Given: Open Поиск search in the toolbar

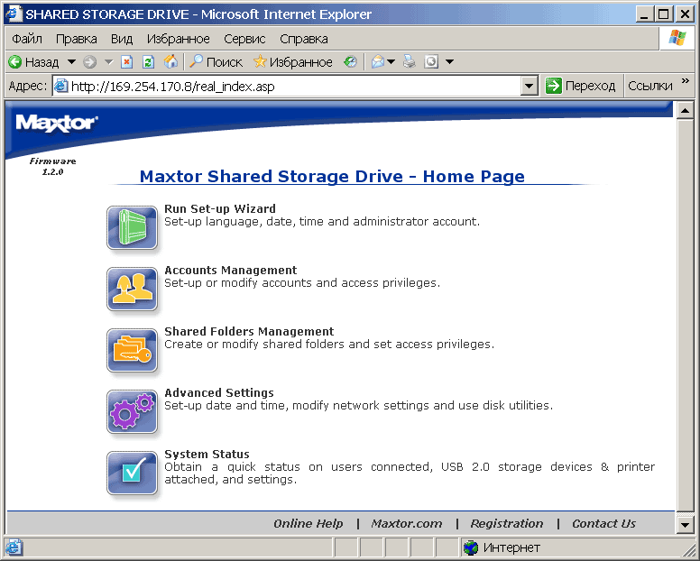Looking at the screenshot, I should tap(216, 62).
